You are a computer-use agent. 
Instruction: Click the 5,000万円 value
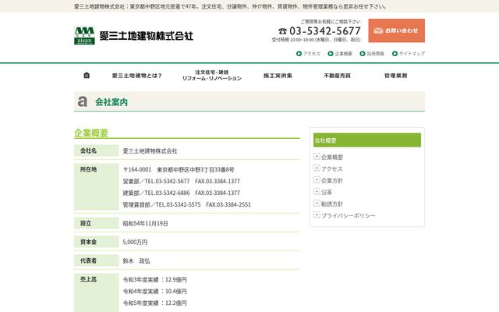point(135,243)
